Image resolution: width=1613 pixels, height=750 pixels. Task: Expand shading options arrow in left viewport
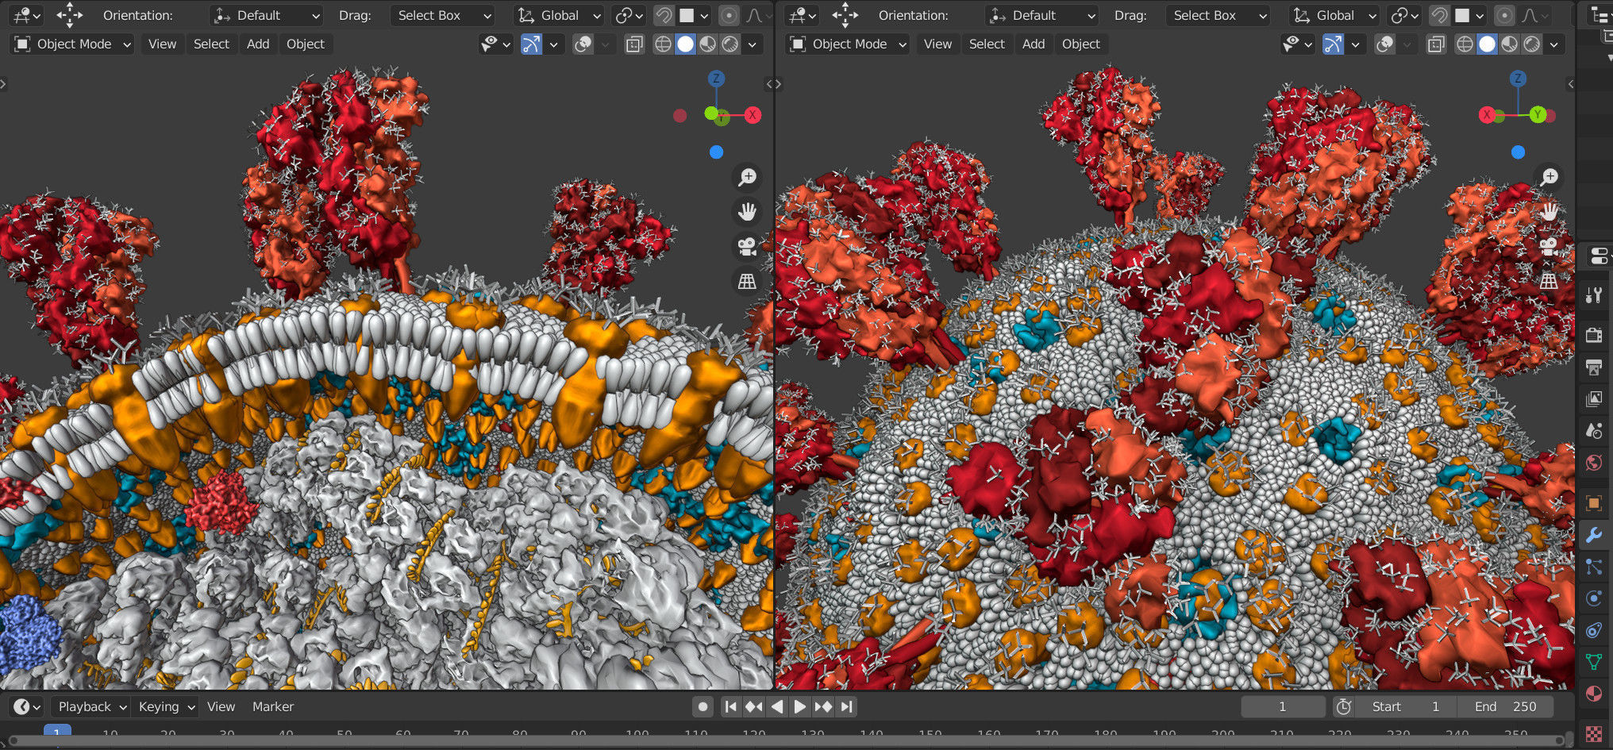[753, 44]
